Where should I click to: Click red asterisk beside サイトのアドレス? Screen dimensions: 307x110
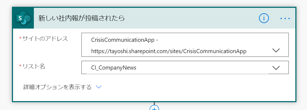point(20,38)
